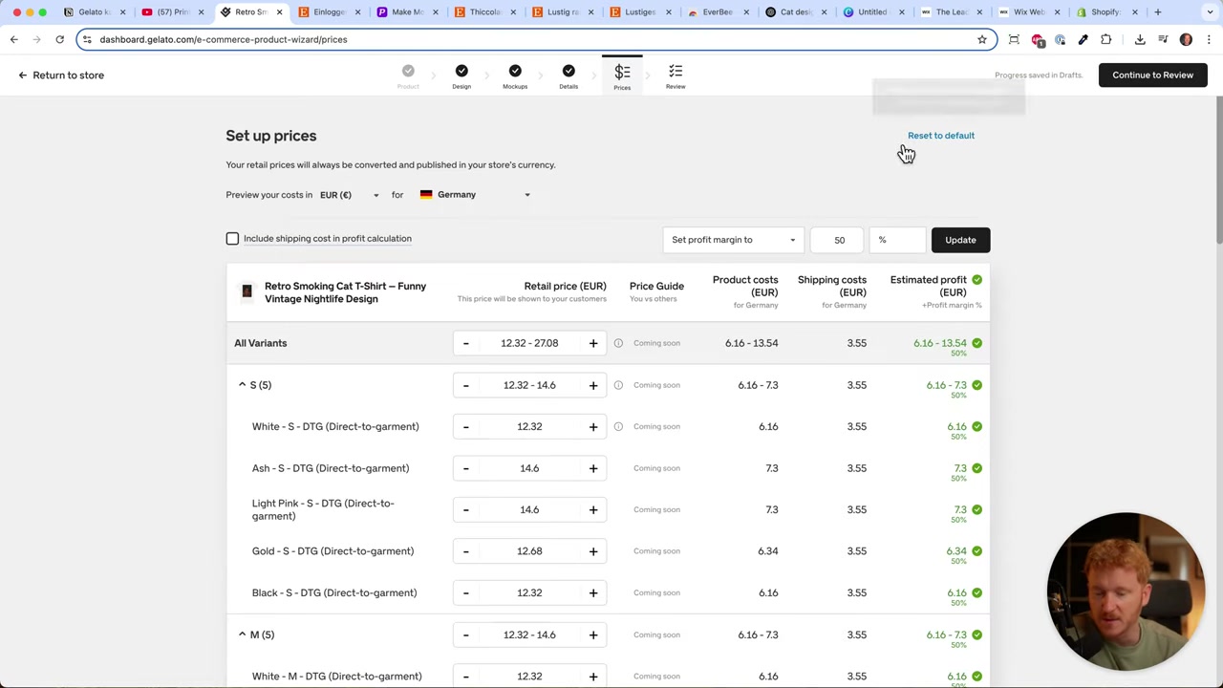The height and width of the screenshot is (688, 1223).
Task: Edit All Variants price field 12.32 - 27.08
Action: pyautogui.click(x=529, y=343)
